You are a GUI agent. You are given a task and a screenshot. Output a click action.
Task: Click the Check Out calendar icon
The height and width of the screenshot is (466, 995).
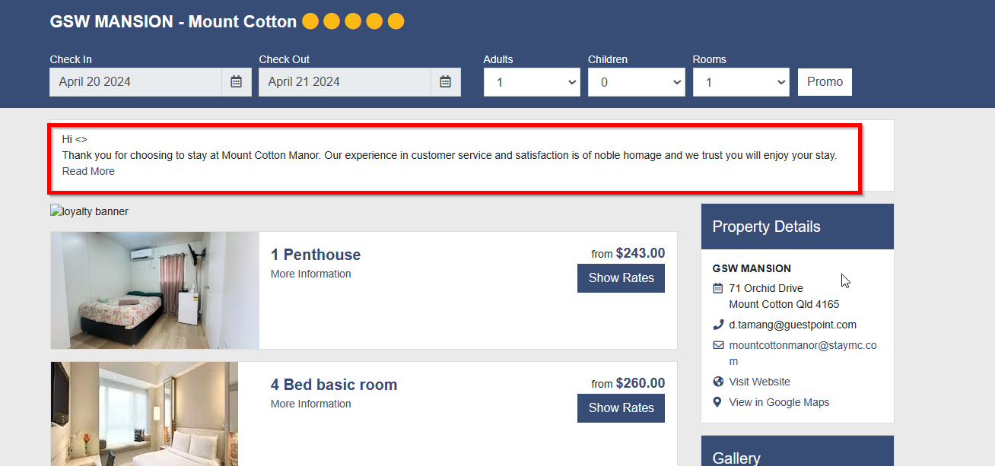445,82
